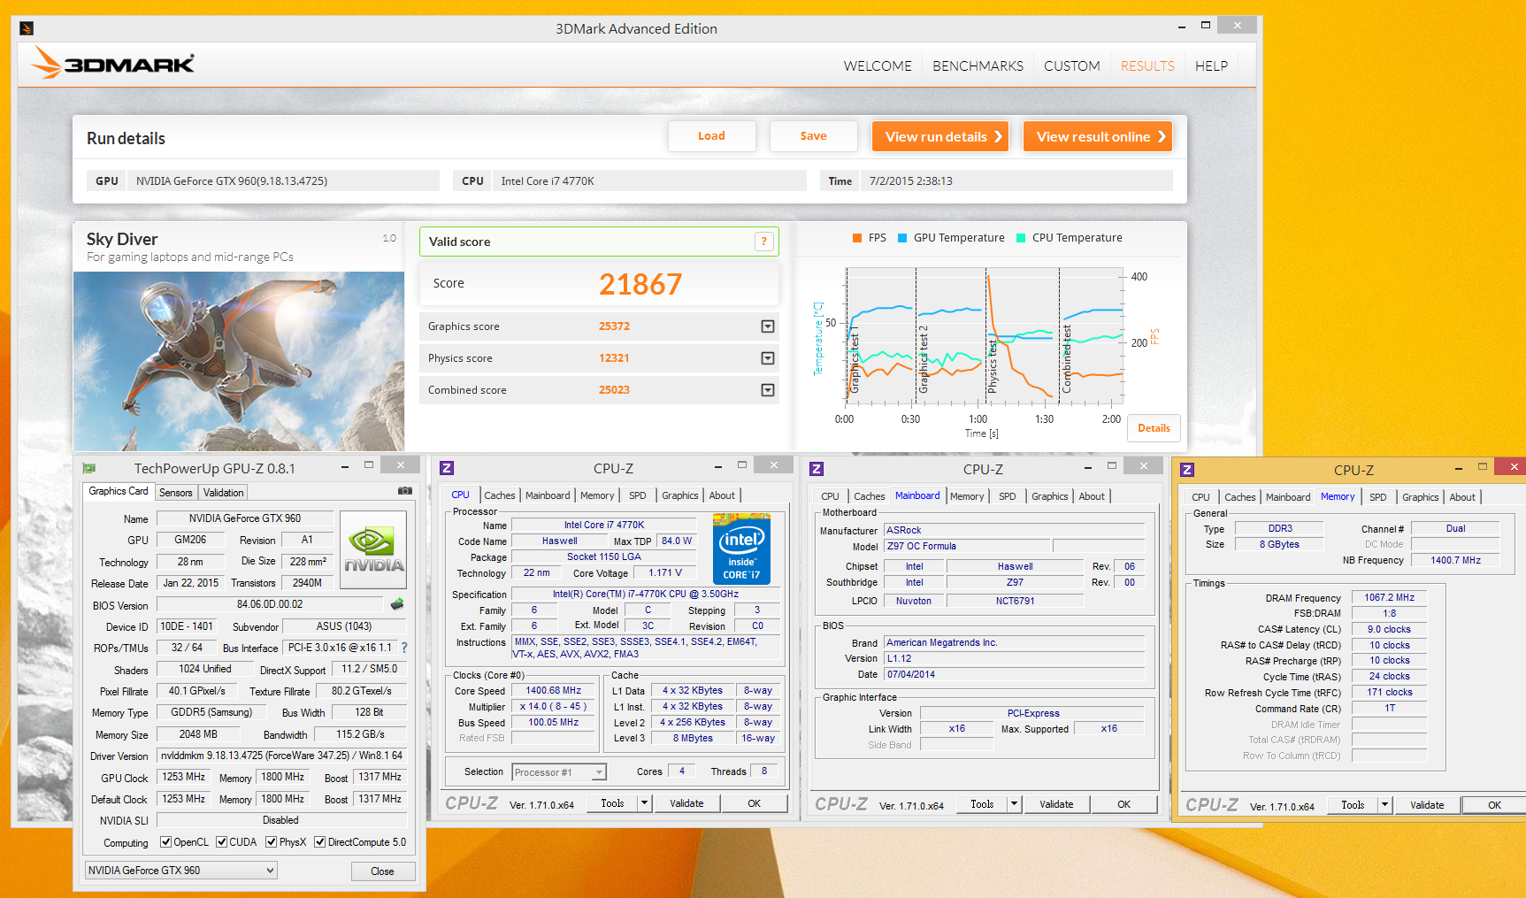Open Graphics tab in Mainboard CPU-Z window

(x=1050, y=496)
